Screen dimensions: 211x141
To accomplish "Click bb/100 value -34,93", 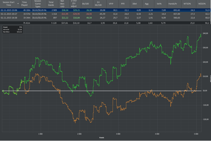I will point(89,14).
